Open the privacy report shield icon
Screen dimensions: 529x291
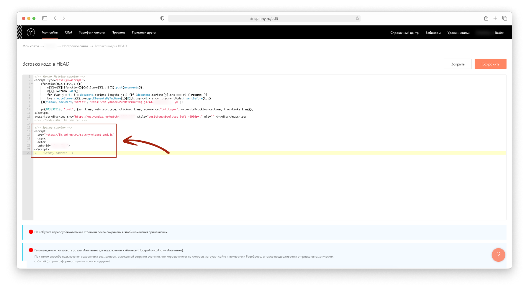pyautogui.click(x=162, y=18)
